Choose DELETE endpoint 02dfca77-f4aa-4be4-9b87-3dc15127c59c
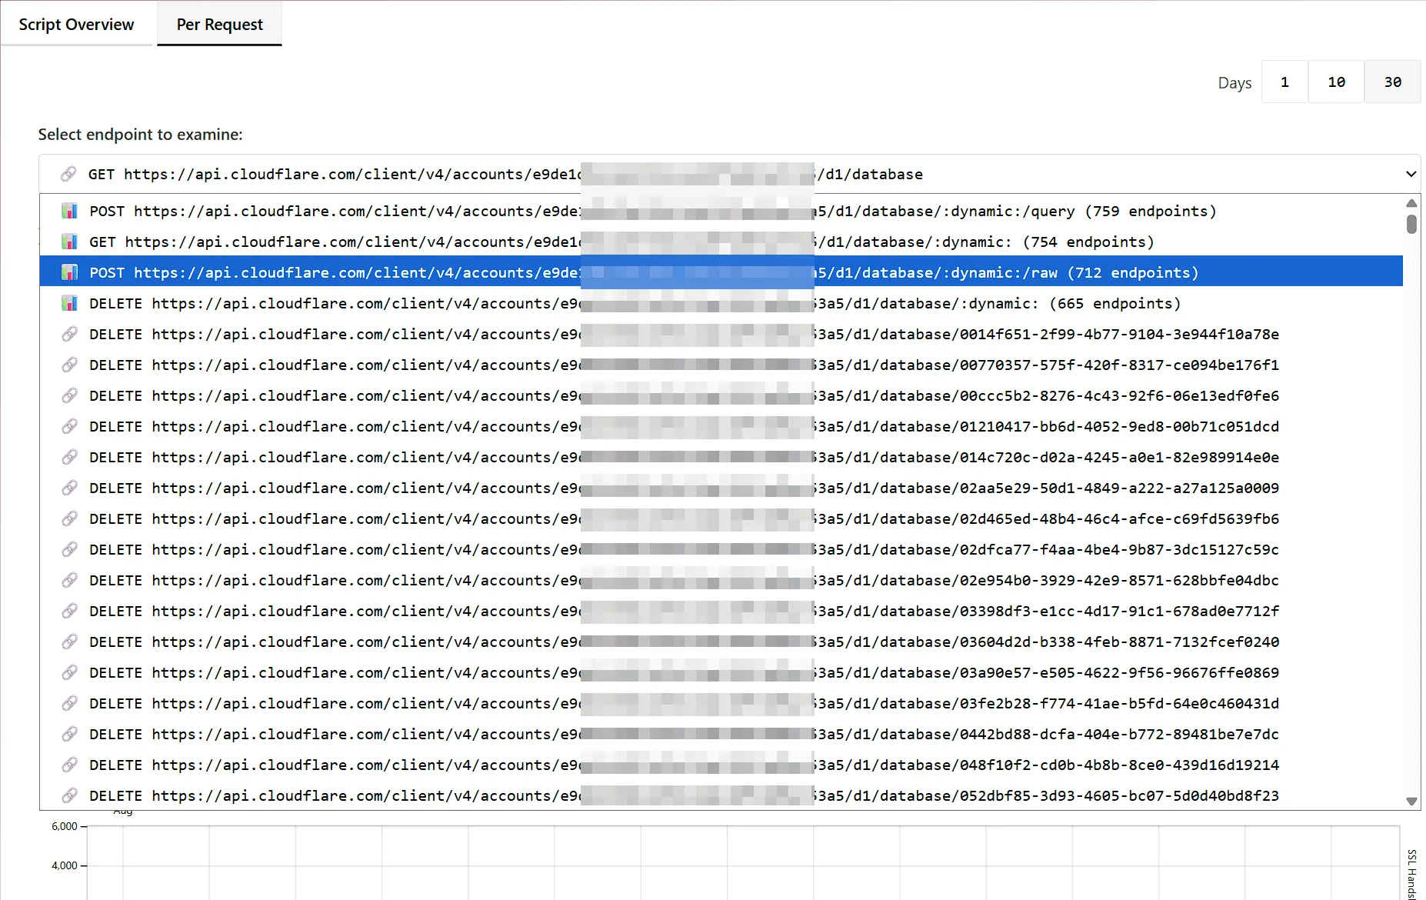 click(721, 549)
